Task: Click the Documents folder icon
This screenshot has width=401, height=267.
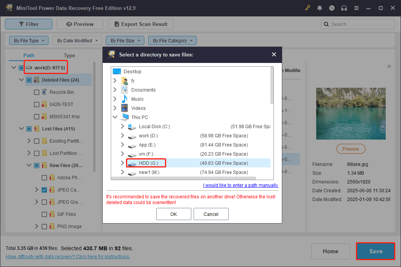Action: (x=125, y=90)
